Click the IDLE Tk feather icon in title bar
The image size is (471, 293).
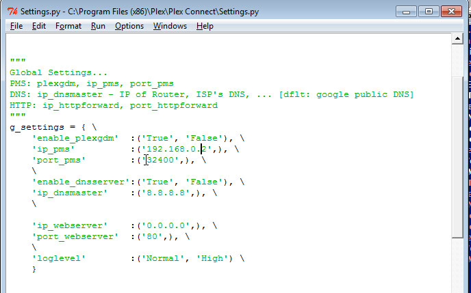point(12,12)
